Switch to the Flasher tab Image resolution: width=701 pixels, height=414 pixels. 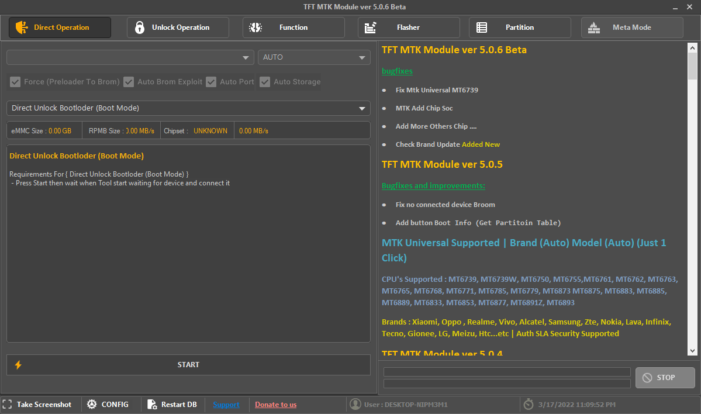click(408, 27)
